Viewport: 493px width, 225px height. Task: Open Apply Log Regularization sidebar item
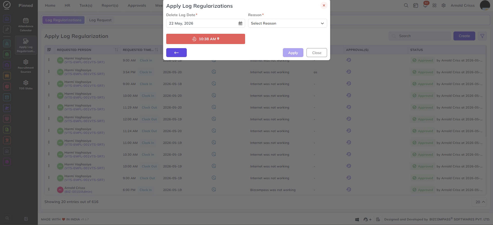coord(26,45)
